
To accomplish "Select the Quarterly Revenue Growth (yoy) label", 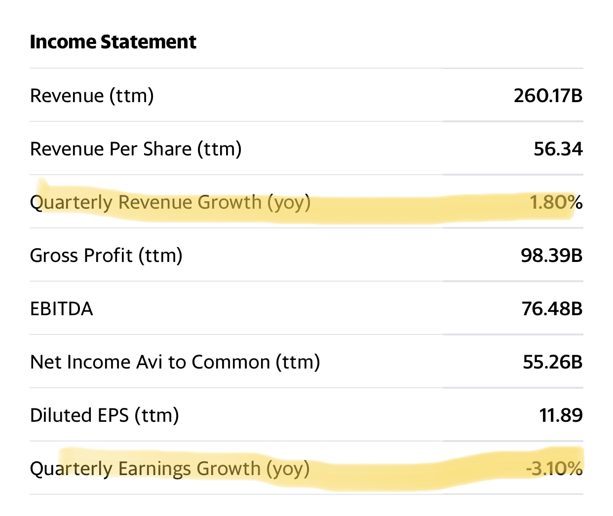I will coord(170,202).
